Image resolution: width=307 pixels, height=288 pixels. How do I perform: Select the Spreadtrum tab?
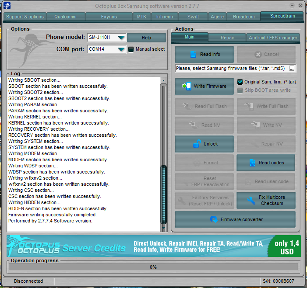282,16
